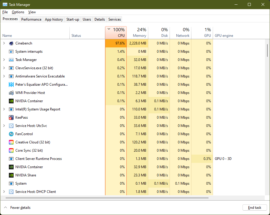Click the vertical scrollbar thumb
Viewport: 270px width, 215px height.
tap(267, 50)
